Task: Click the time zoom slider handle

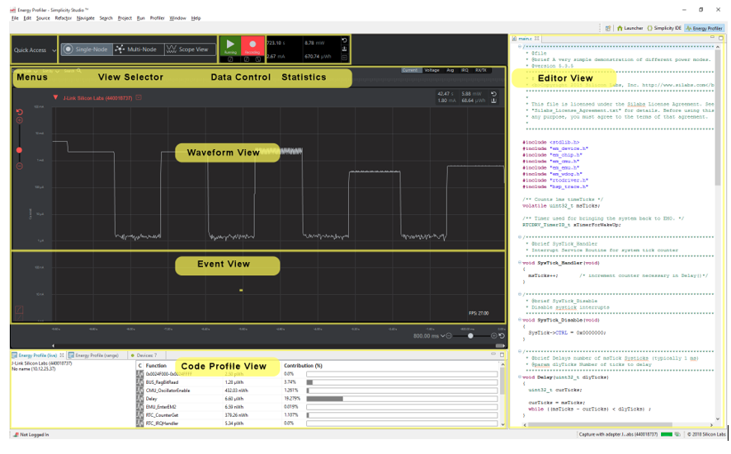Action: 470,335
